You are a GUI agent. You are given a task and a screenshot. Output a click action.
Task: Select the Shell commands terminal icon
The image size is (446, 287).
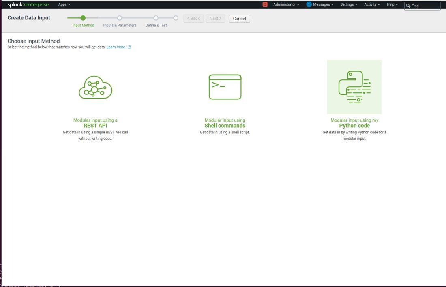tap(225, 87)
